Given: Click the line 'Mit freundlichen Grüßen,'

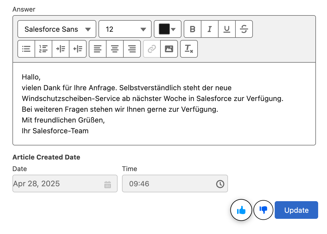Looking at the screenshot, I should click(63, 120).
